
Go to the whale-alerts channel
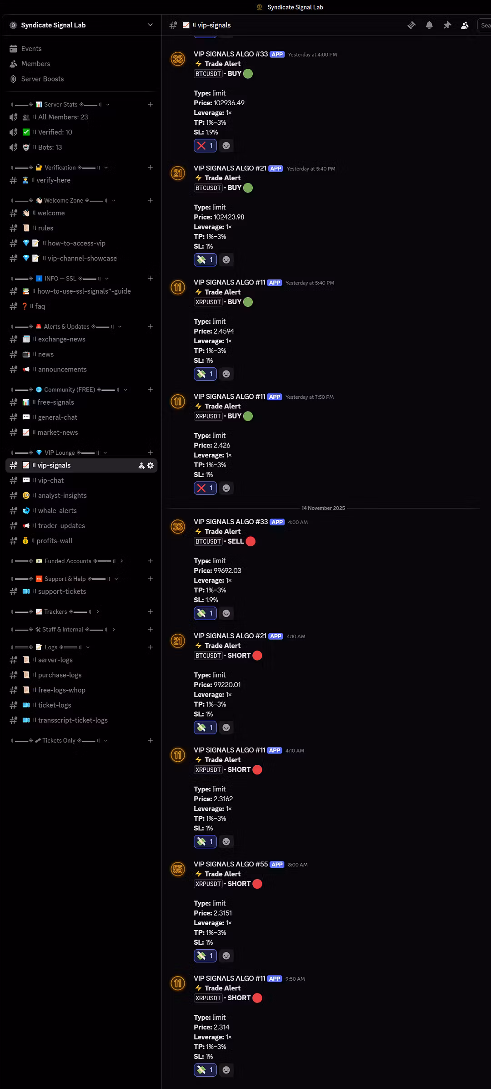tap(82, 510)
